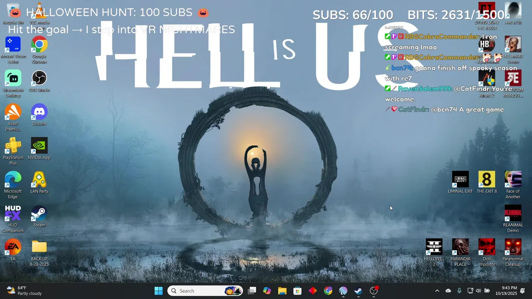Open the red diamond app on taskbar
Screen dimensions: 532x299
tap(313, 291)
